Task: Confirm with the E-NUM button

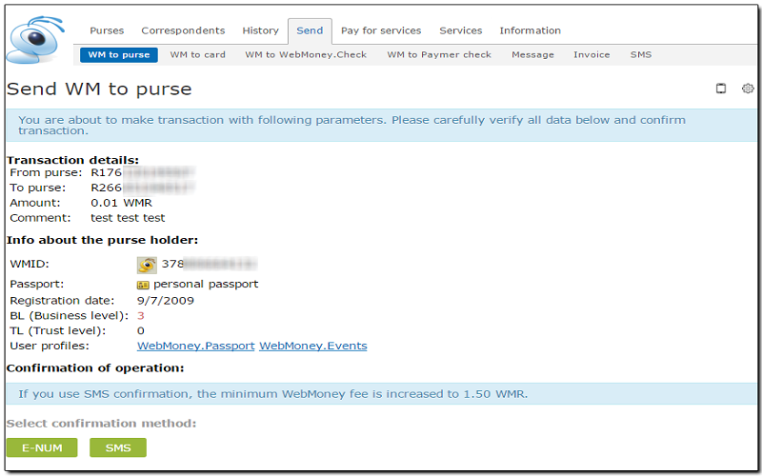Action: 42,447
